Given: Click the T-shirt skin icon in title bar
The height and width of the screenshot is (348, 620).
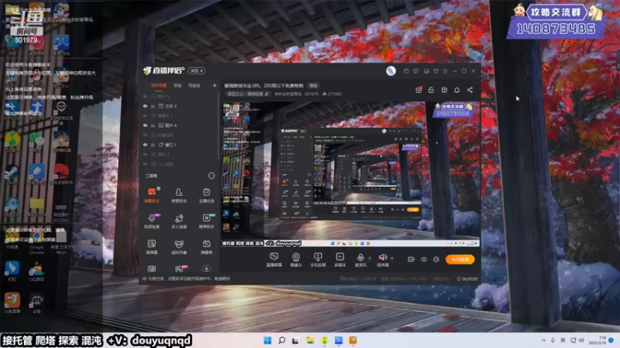Looking at the screenshot, I should tap(436, 71).
